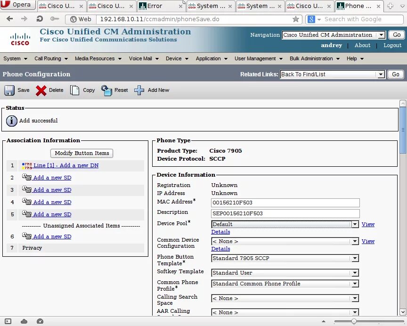Switch to the Error browser tab
Image resolution: width=407 pixels, height=326 pixels.
coord(161,6)
